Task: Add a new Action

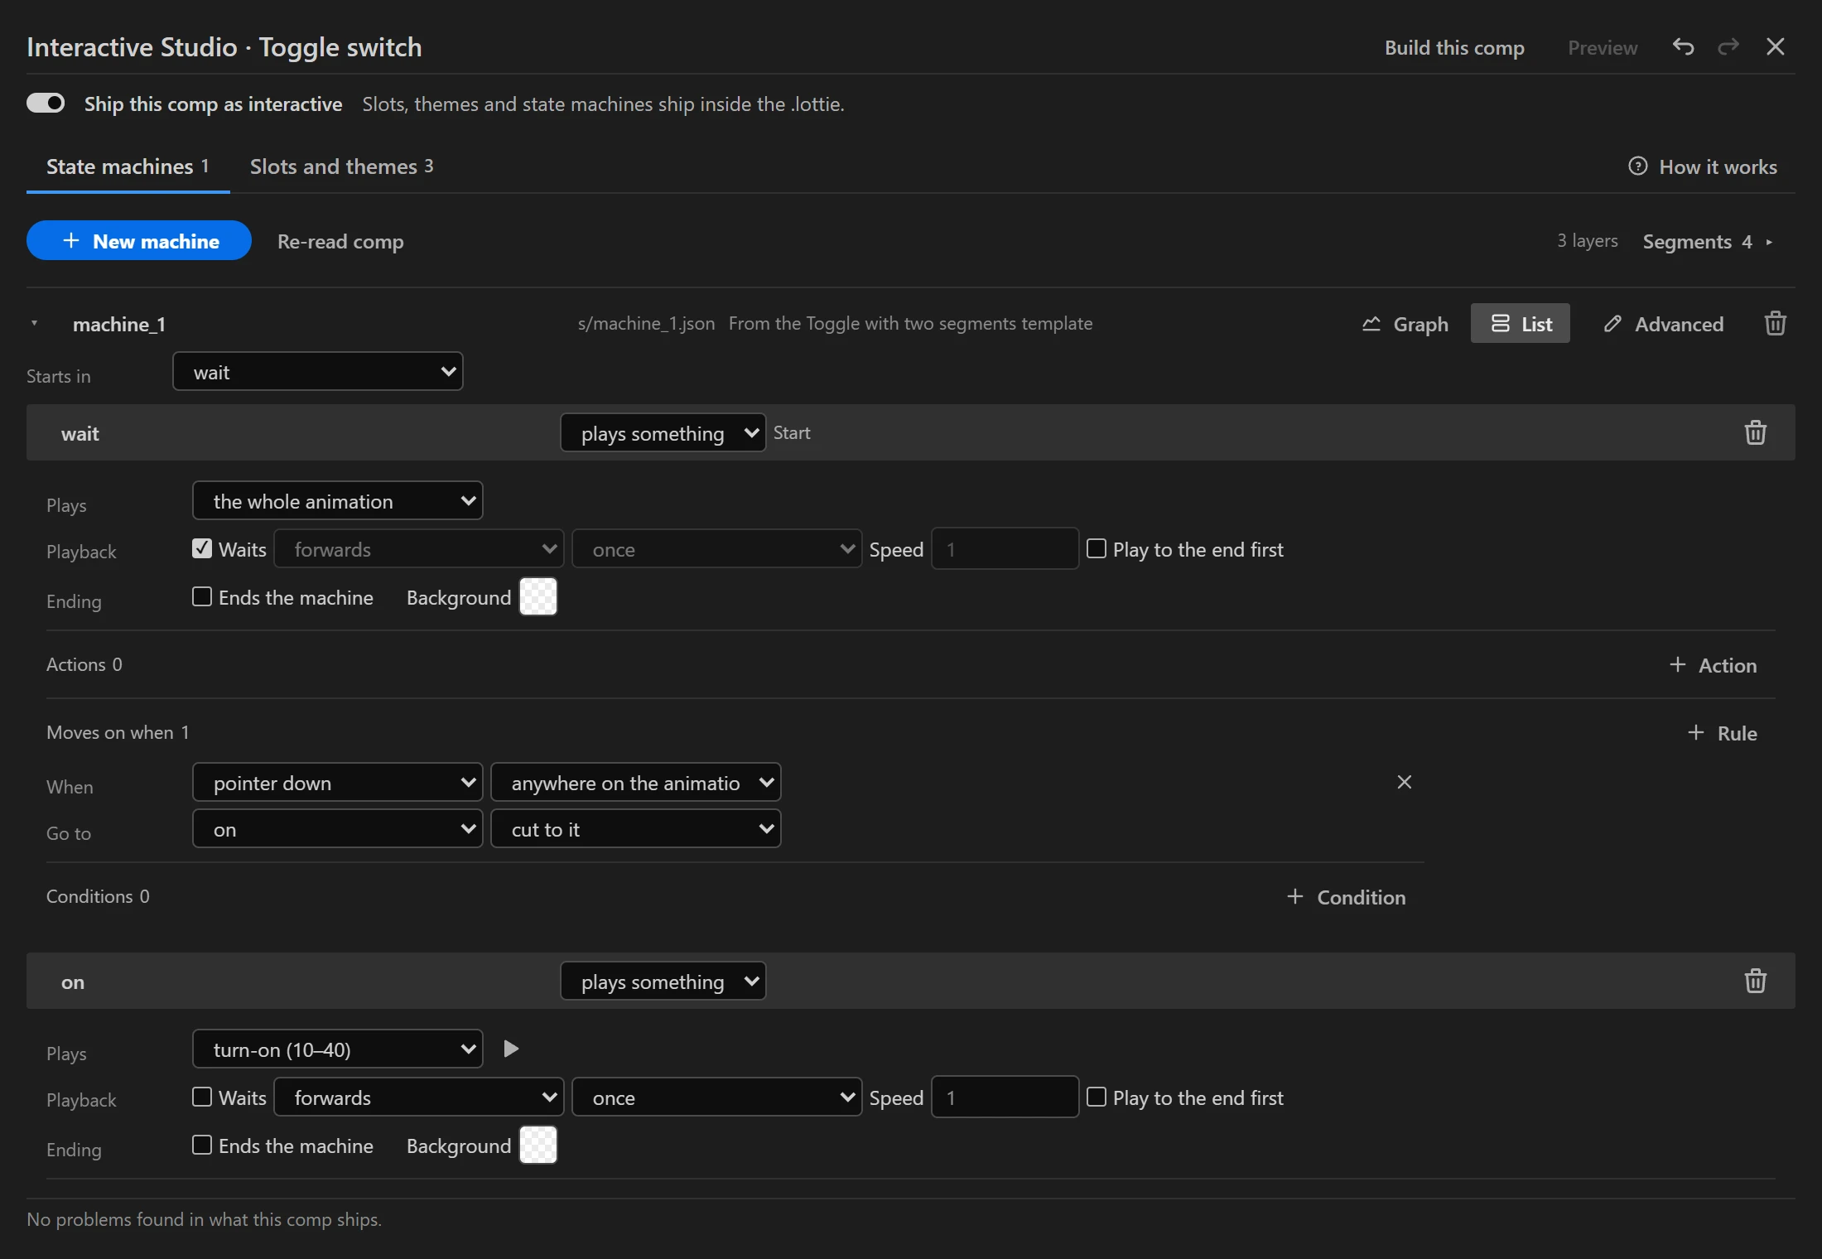Action: pyautogui.click(x=1713, y=665)
